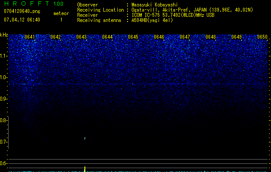Click the 1.1 kHz axis label
This screenshot has height=172, width=271.
tap(3, 56)
